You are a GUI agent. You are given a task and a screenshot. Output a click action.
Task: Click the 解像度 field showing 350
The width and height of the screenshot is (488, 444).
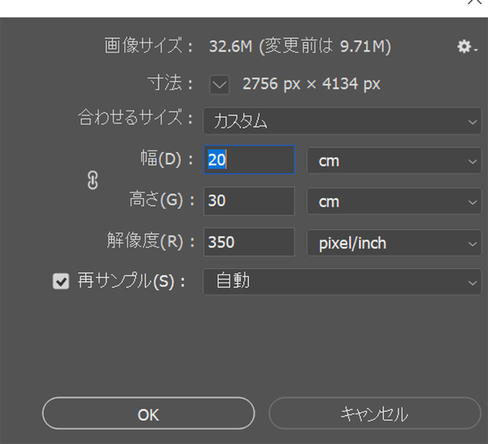[x=249, y=242]
